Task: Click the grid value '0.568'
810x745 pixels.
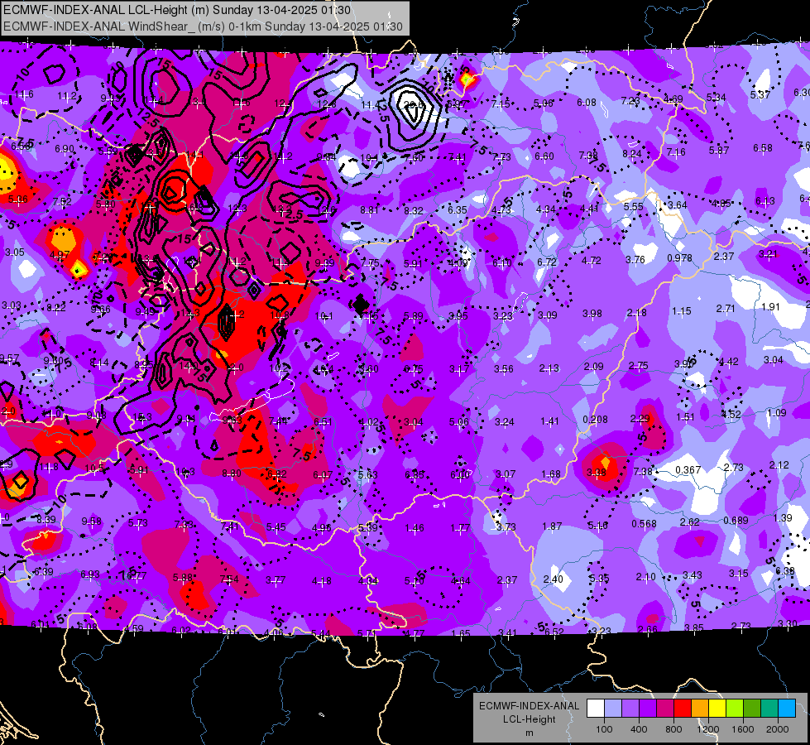Action: (x=644, y=524)
